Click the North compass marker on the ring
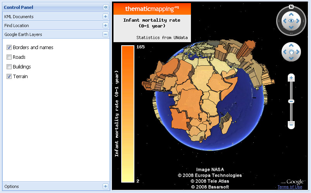311x193 pixels. 291,7
